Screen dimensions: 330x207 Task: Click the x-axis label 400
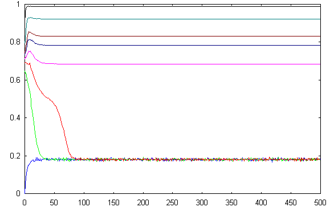(261, 202)
